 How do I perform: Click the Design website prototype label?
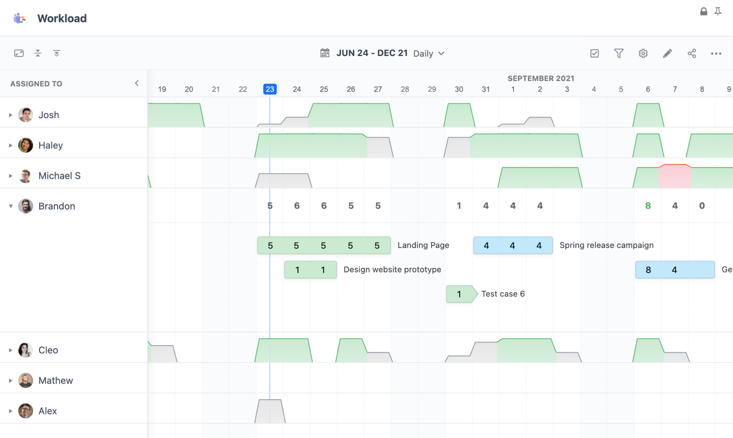pos(392,270)
